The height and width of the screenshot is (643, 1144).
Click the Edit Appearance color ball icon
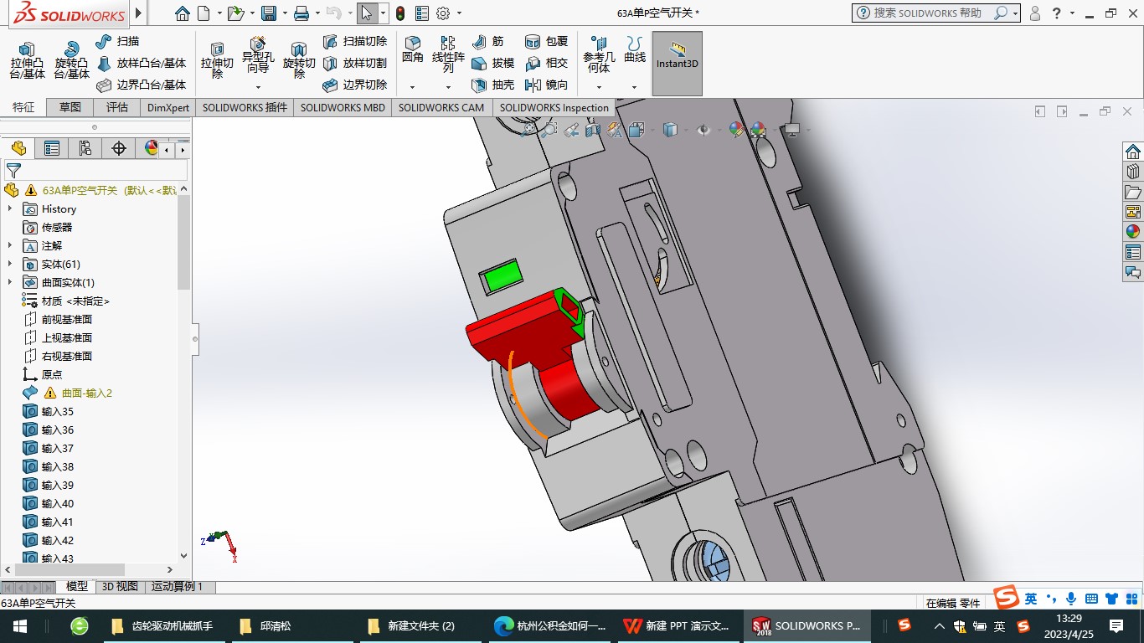(736, 130)
